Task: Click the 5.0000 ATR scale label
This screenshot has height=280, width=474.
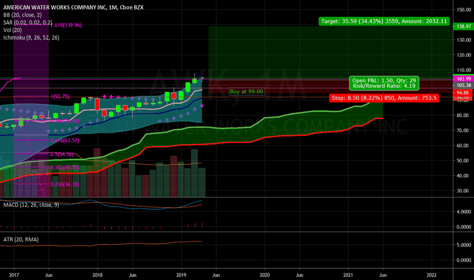Action: point(464,245)
